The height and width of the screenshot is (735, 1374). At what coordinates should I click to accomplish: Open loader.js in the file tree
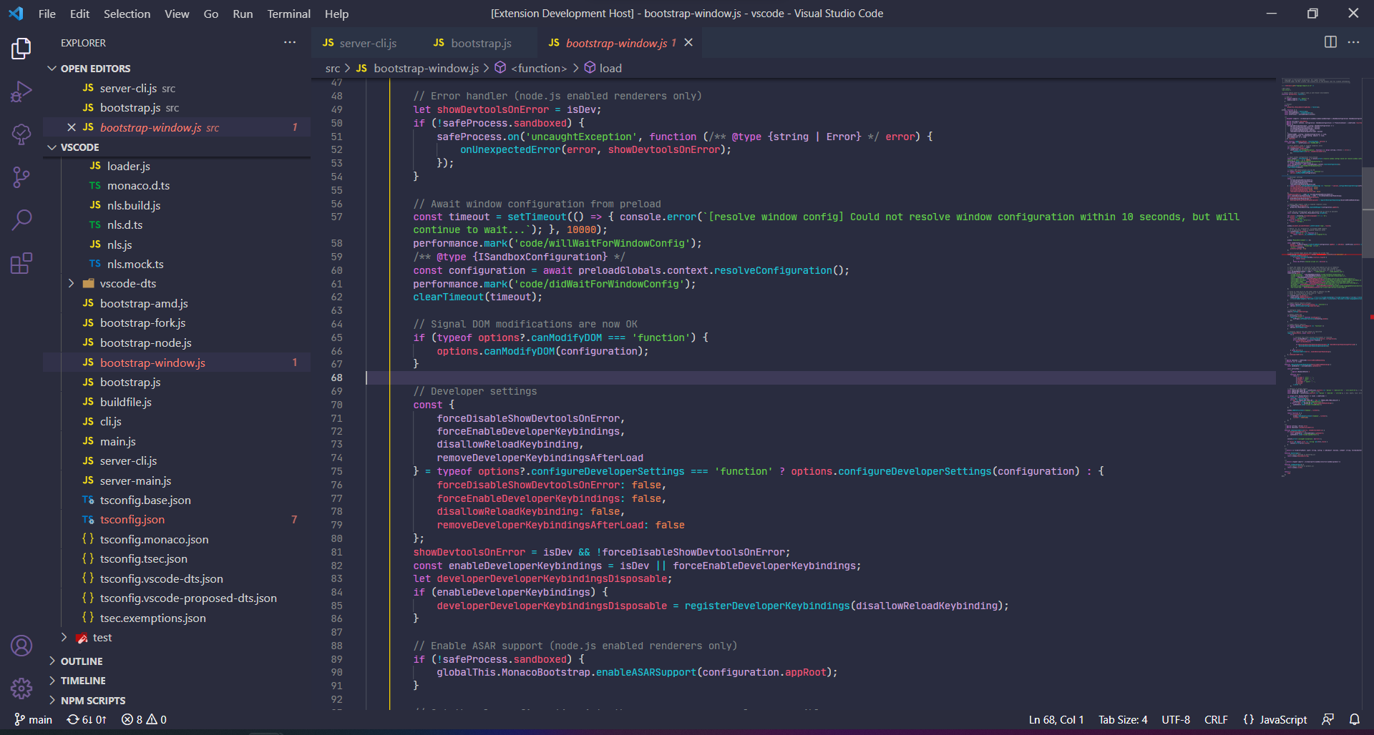pyautogui.click(x=177, y=166)
